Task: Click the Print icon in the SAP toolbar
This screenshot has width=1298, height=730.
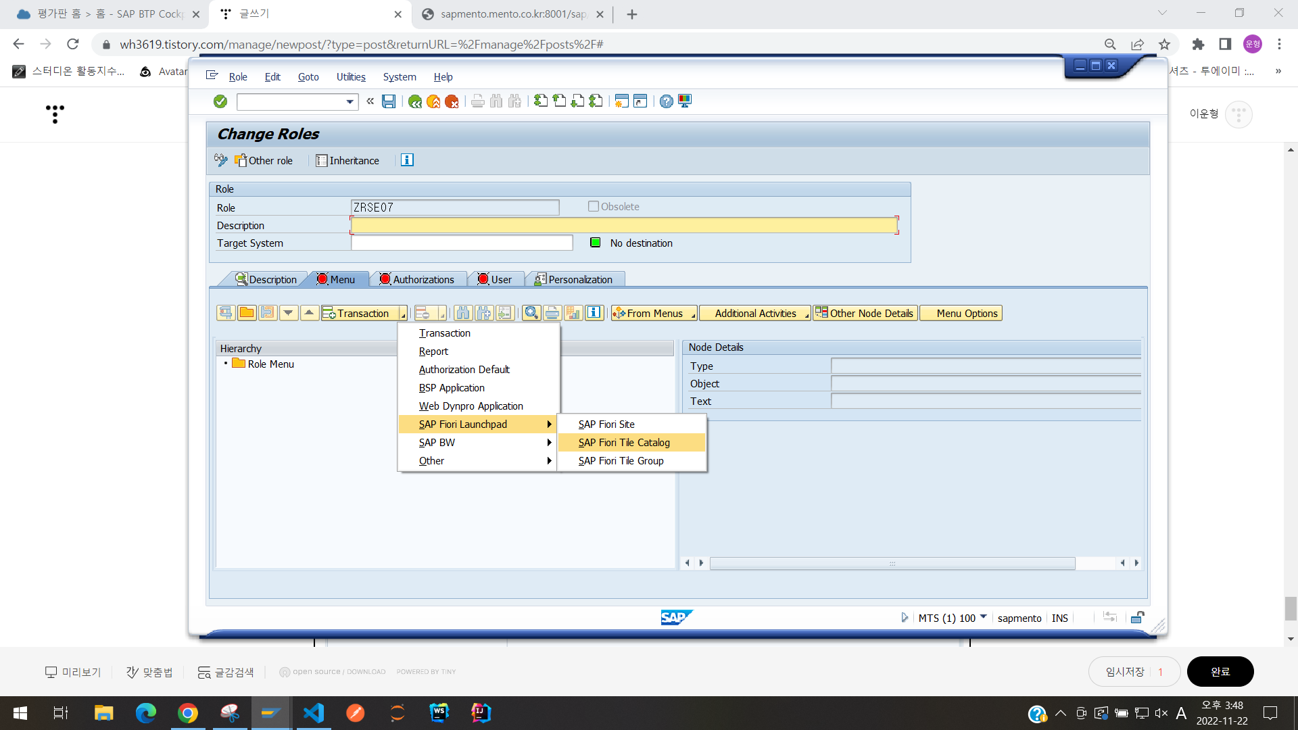Action: click(478, 101)
